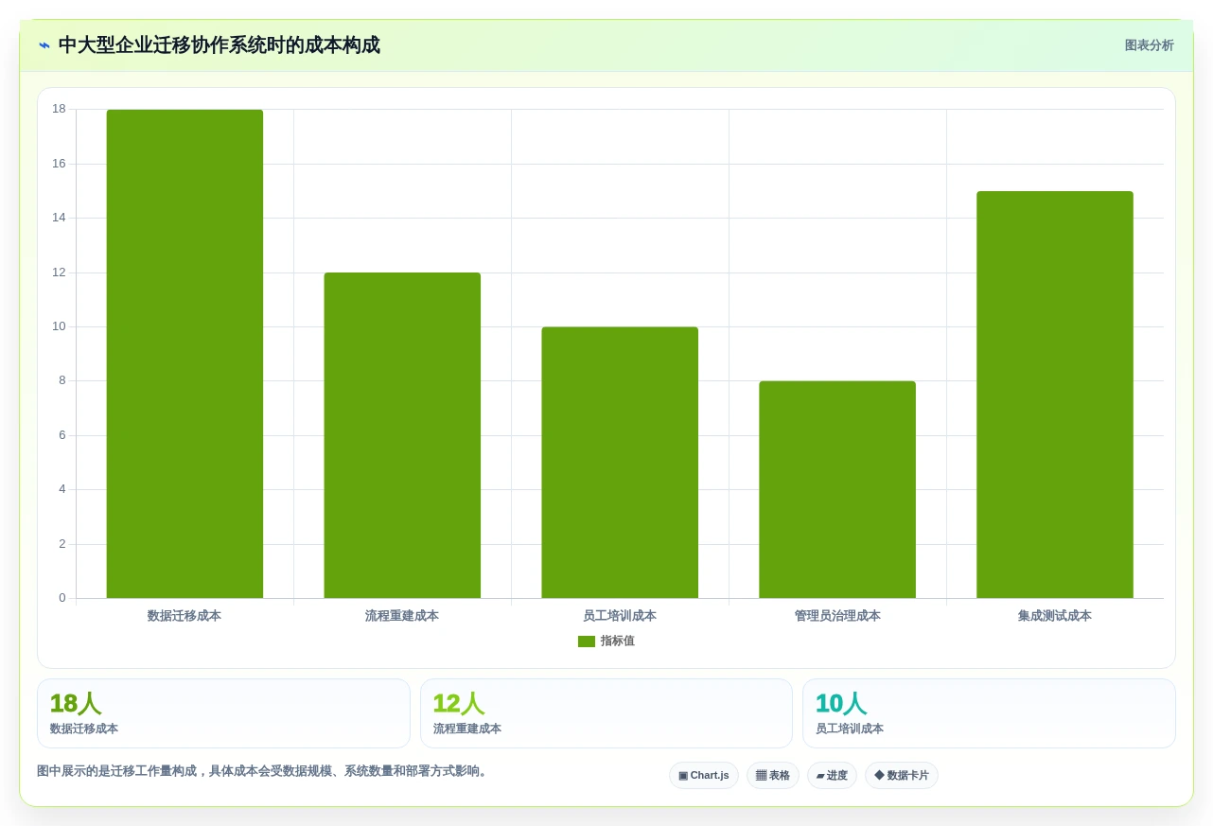This screenshot has height=826, width=1213.
Task: Click the 员工培训成本 x-axis label
Action: click(620, 616)
